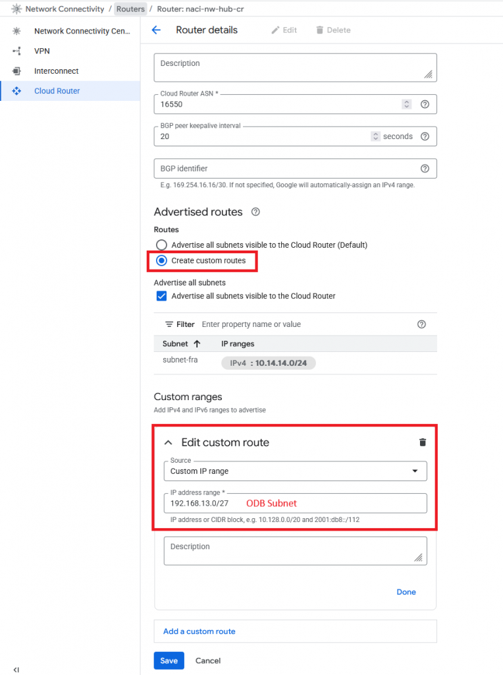This screenshot has height=675, width=503.
Task: Click the help icon in BGP identifier field
Action: click(x=425, y=169)
